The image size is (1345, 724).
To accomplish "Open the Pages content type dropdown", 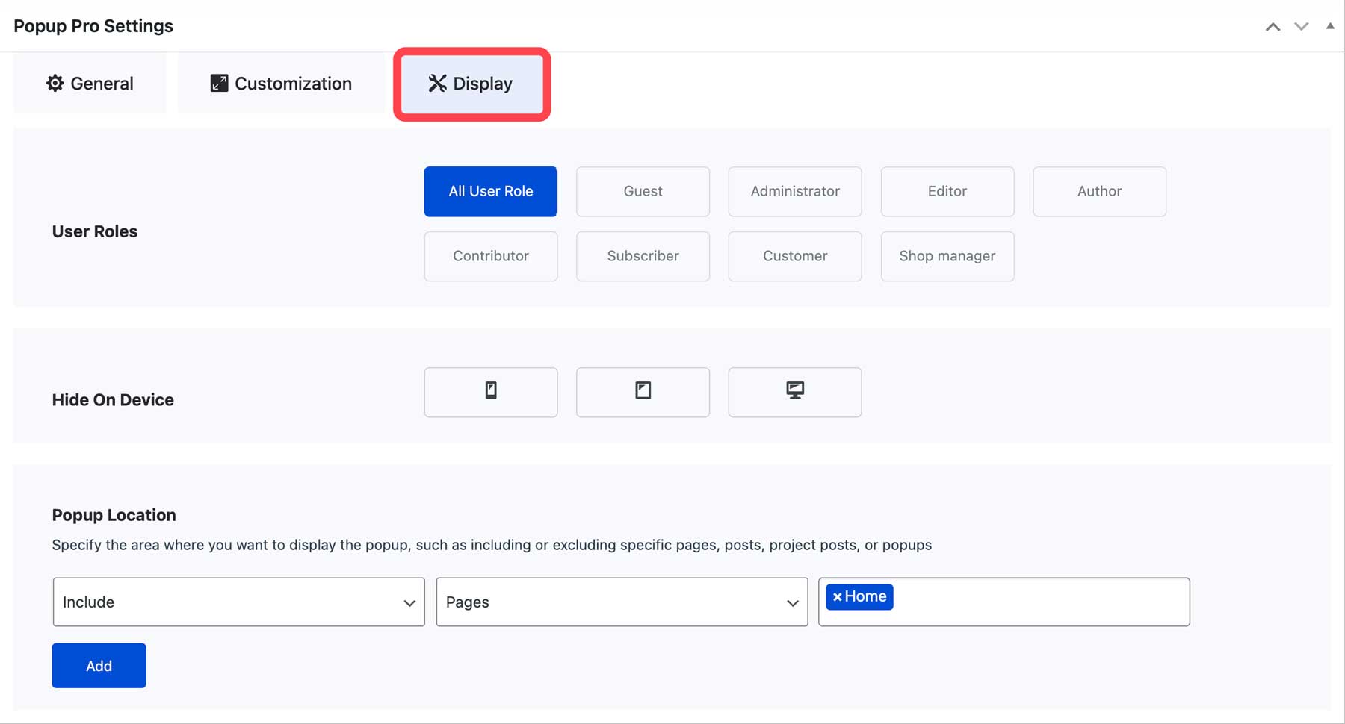I will (x=621, y=602).
